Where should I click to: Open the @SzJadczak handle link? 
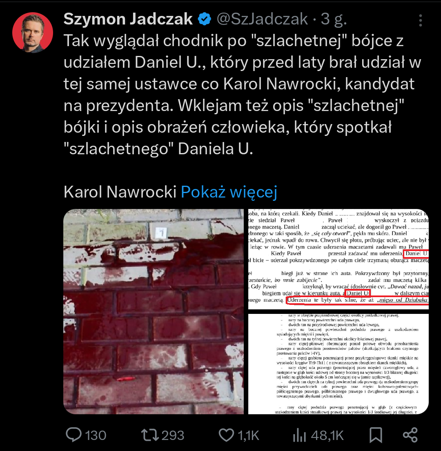(x=262, y=19)
